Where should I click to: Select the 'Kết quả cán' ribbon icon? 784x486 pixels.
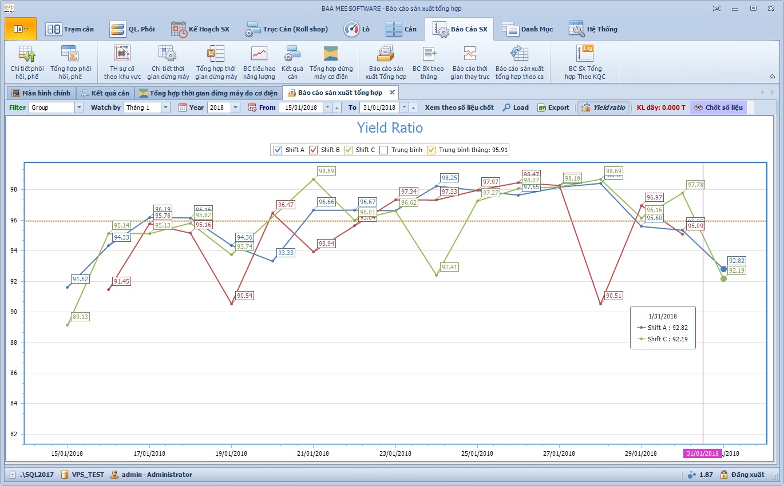(292, 54)
